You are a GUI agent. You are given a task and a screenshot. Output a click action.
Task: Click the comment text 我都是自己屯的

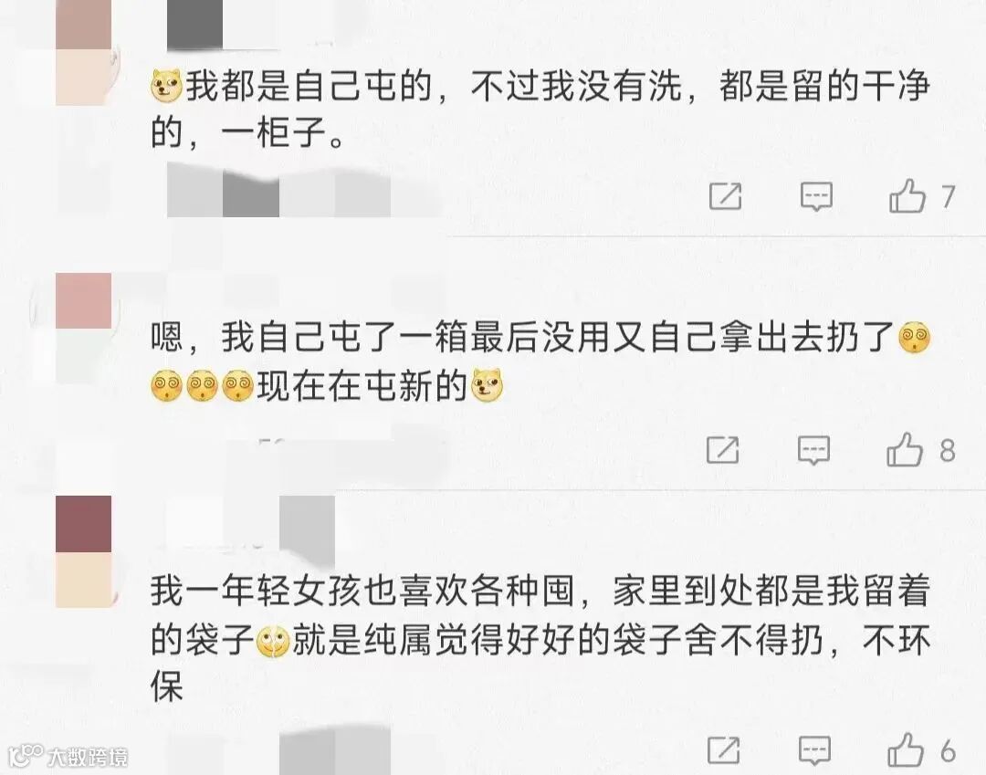click(309, 86)
